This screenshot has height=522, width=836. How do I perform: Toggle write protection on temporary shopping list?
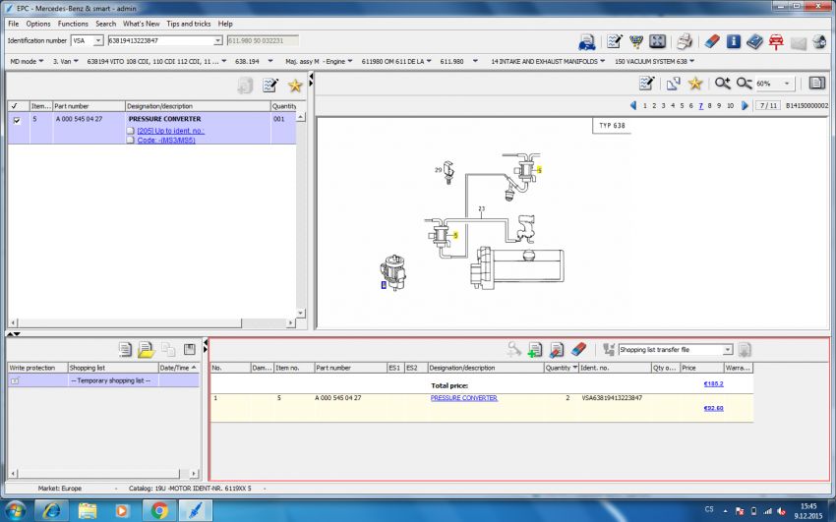click(x=15, y=380)
